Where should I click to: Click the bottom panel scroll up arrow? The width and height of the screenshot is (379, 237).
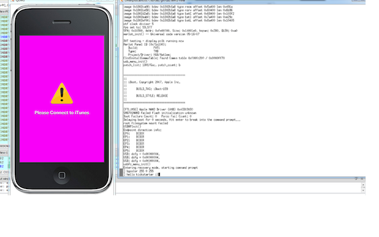363,185
